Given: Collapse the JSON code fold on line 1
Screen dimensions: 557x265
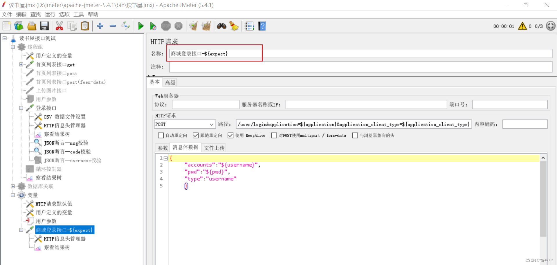Looking at the screenshot, I should coord(165,158).
